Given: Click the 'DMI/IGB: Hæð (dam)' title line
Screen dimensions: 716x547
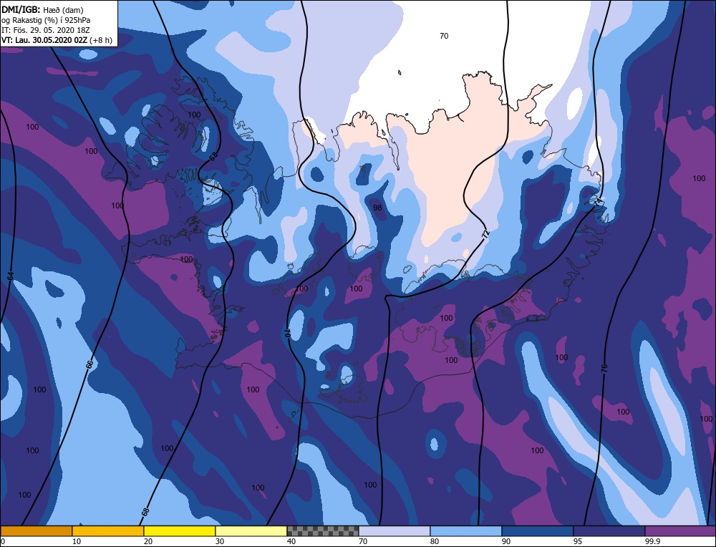Looking at the screenshot, I should coord(42,9).
